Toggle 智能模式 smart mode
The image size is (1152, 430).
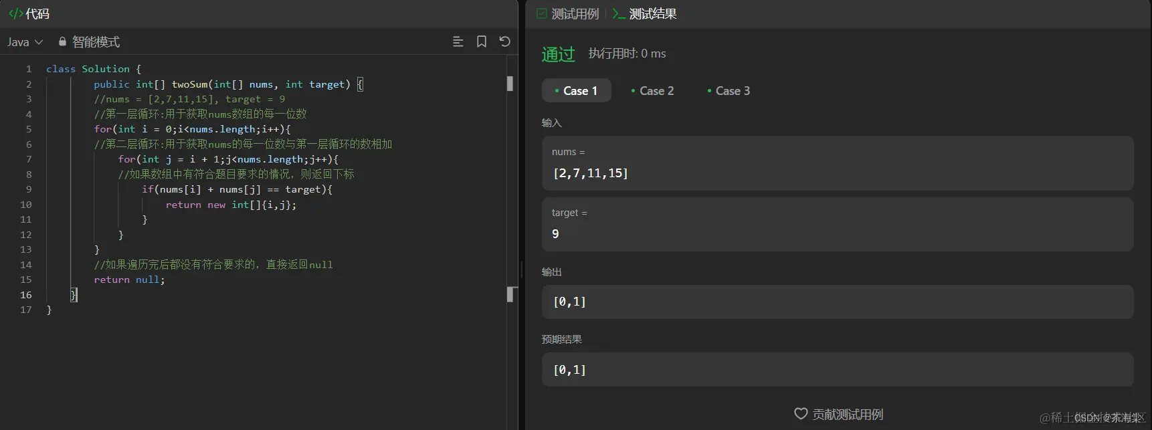point(96,42)
